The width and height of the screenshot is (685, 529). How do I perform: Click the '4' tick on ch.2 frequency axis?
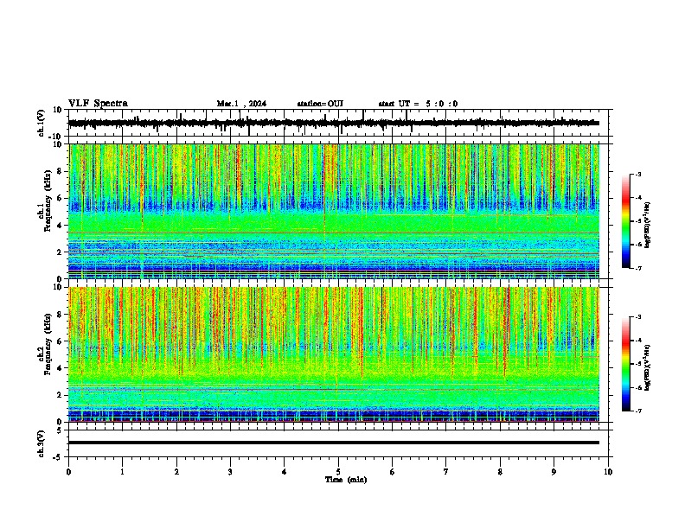tap(61, 368)
